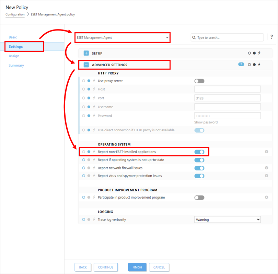Disable Report non-ESET-installed applications toggle
The image size is (278, 274).
199,152
